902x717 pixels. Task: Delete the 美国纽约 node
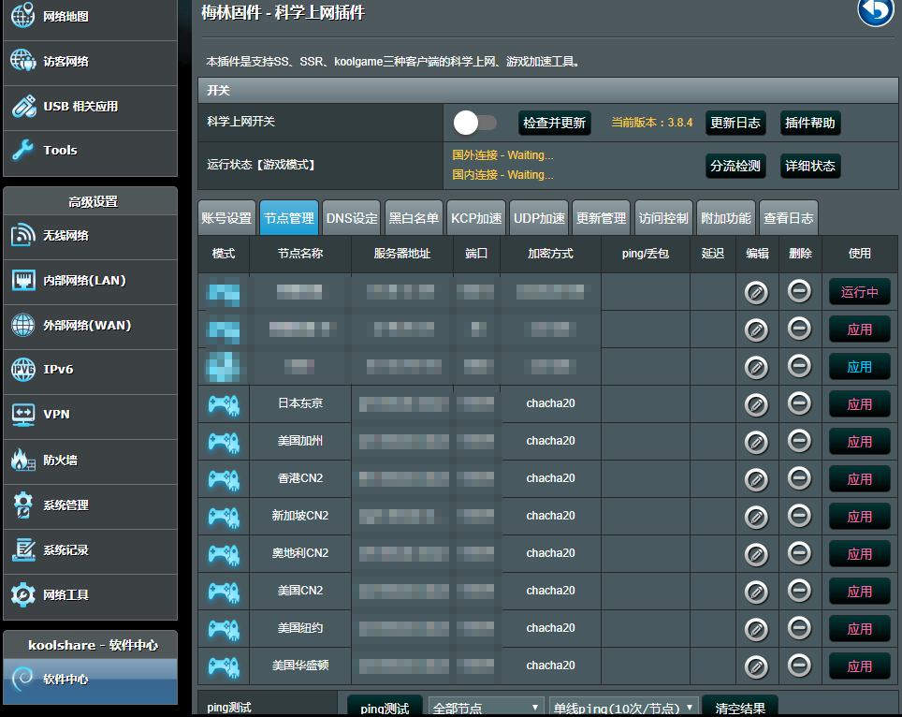point(799,627)
